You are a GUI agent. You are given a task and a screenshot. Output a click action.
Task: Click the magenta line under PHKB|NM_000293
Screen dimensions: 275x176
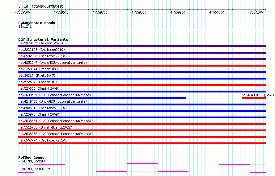click(x=142, y=164)
